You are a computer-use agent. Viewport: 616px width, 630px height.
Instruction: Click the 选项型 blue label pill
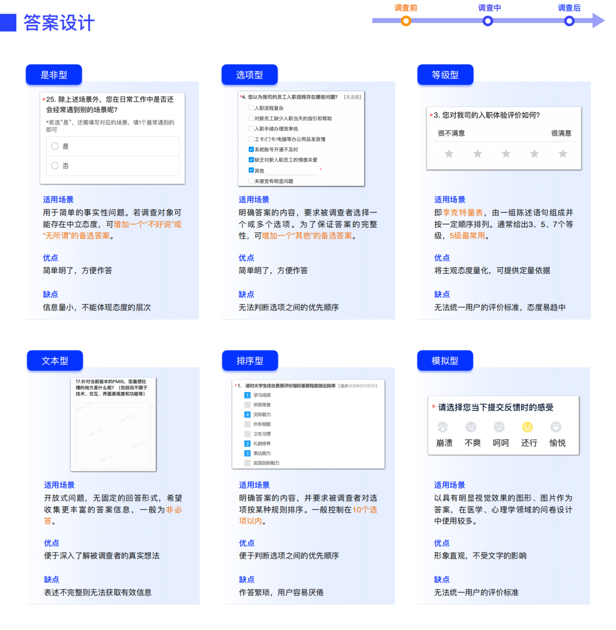pos(249,74)
